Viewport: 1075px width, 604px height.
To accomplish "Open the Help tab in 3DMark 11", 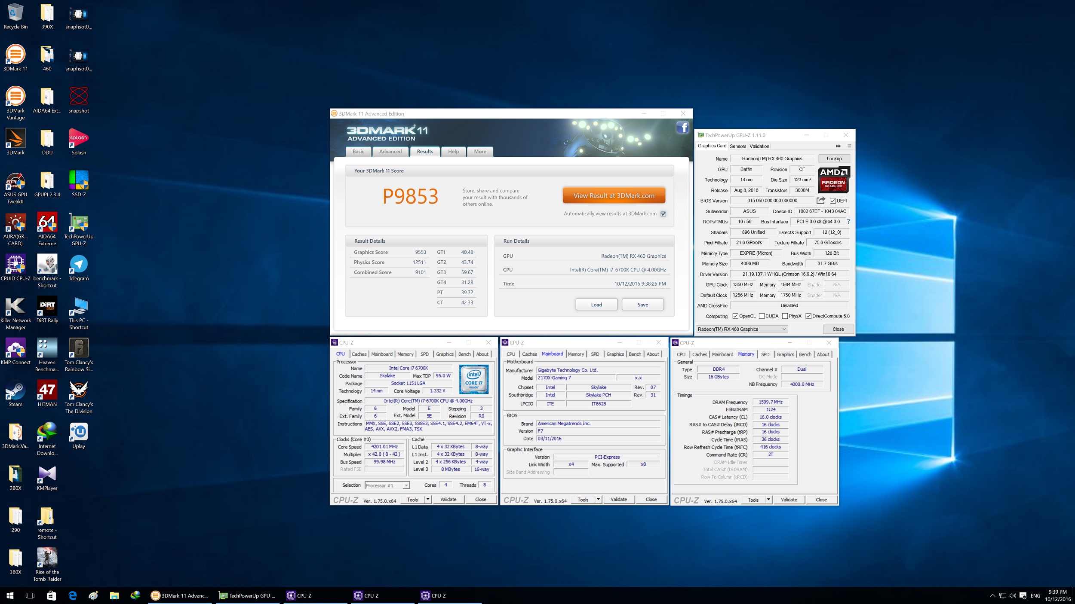I will pyautogui.click(x=453, y=152).
